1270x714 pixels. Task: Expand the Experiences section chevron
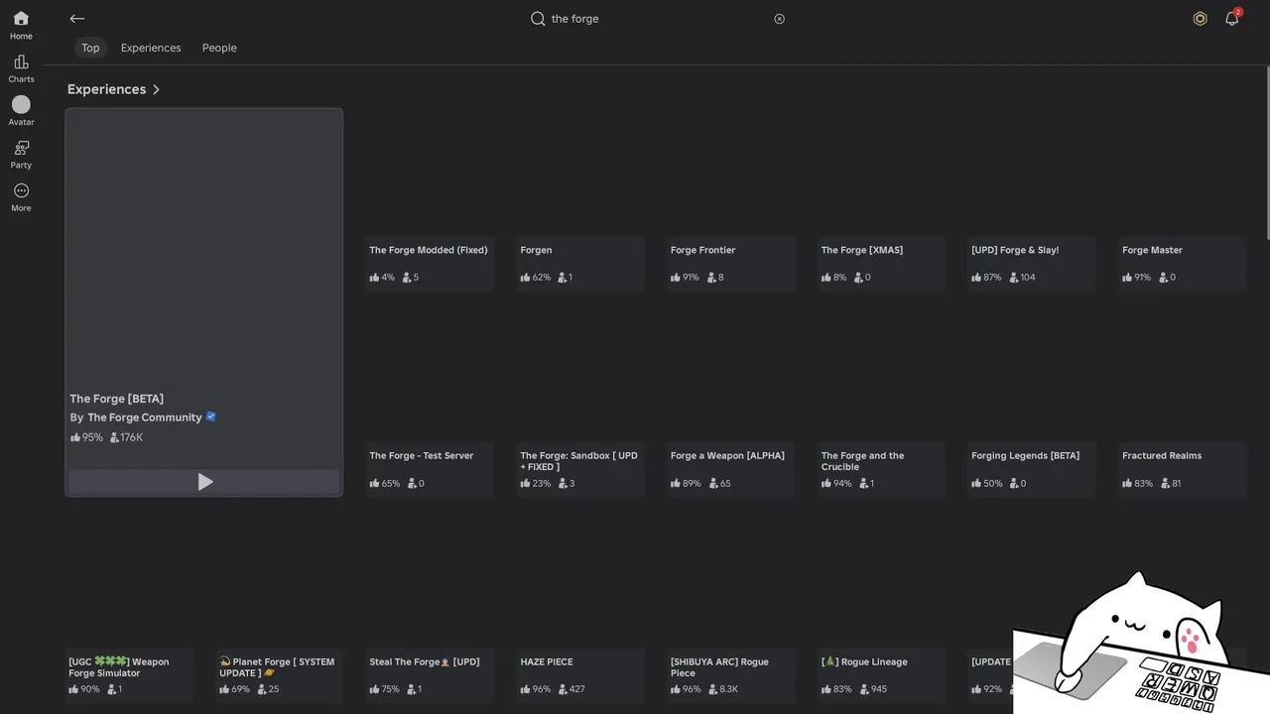click(x=156, y=89)
